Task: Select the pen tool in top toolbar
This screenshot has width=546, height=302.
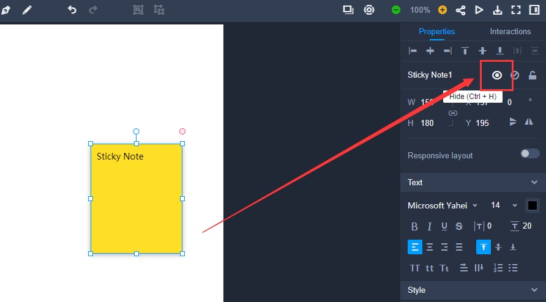Action: 6,10
